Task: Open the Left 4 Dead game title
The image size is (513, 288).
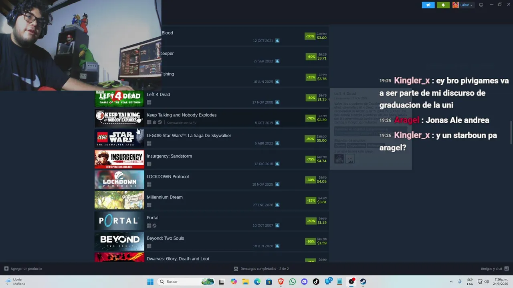Action: pyautogui.click(x=158, y=94)
